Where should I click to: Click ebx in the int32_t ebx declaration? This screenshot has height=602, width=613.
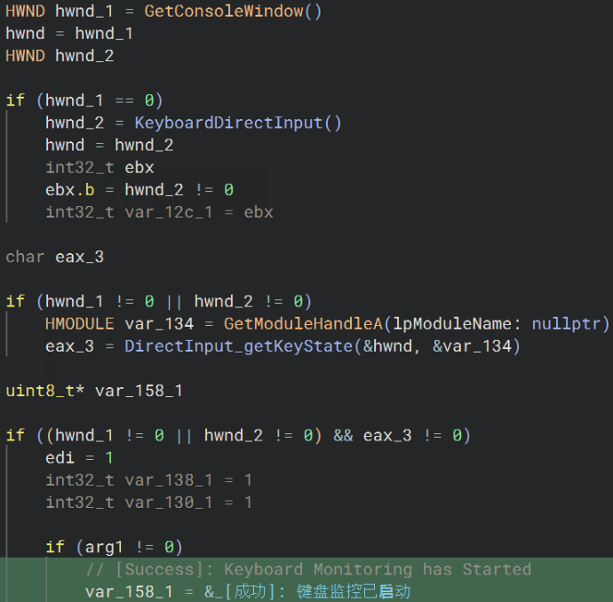[139, 168]
